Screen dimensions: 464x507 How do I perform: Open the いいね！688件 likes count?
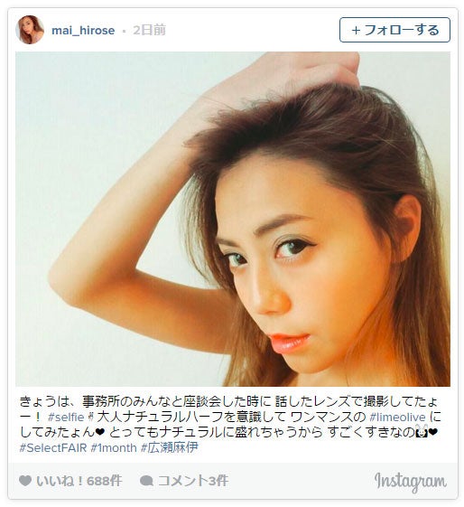coord(79,481)
